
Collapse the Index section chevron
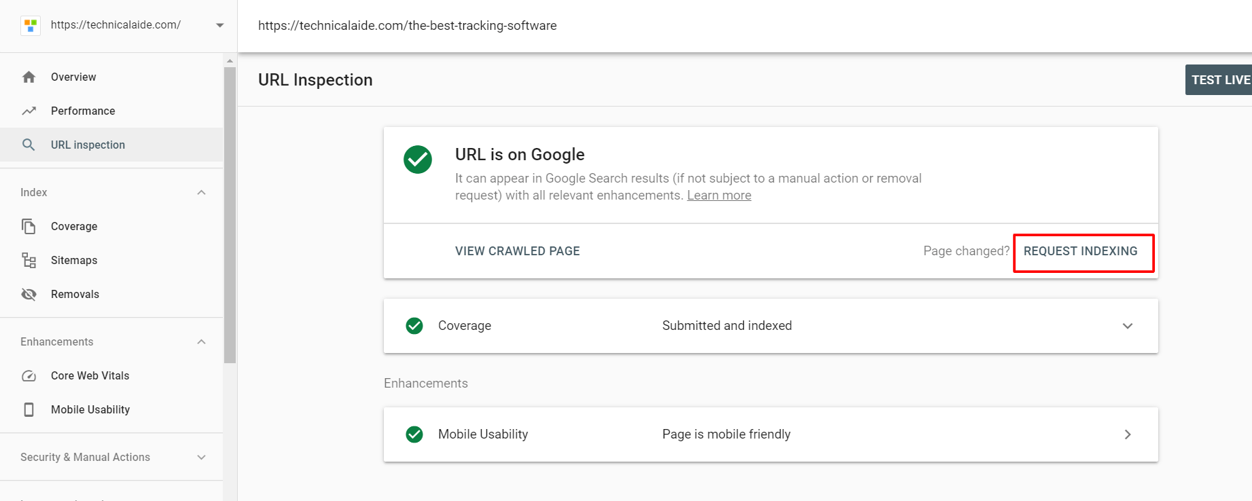coord(201,192)
